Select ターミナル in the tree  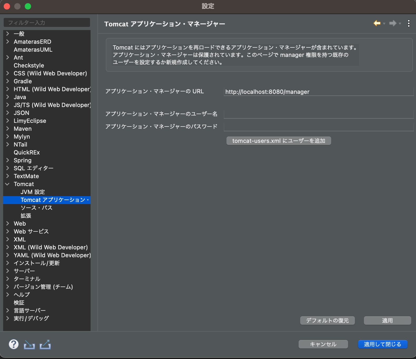pos(27,279)
